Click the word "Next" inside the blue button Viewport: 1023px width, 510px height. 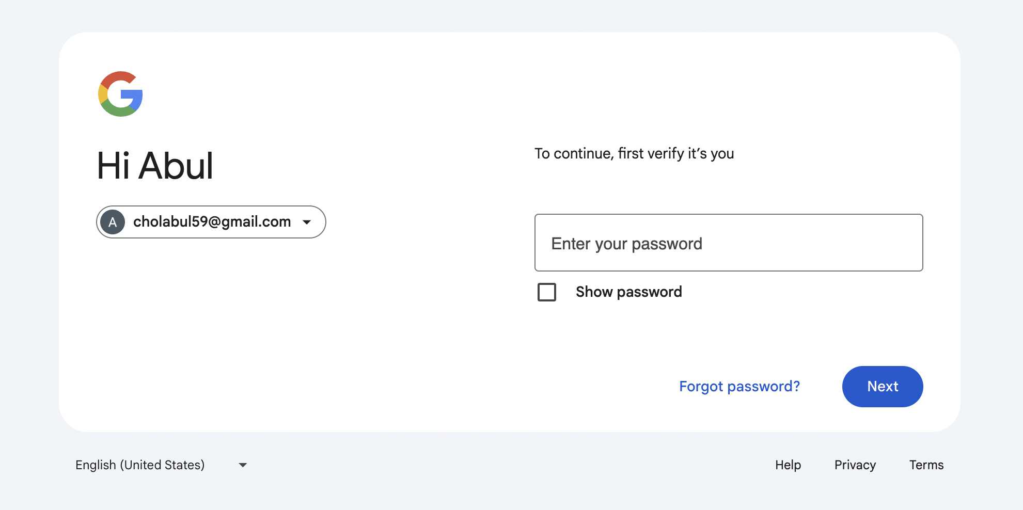(883, 387)
